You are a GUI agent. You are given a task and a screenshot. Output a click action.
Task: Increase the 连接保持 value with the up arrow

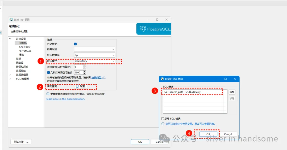point(85,66)
